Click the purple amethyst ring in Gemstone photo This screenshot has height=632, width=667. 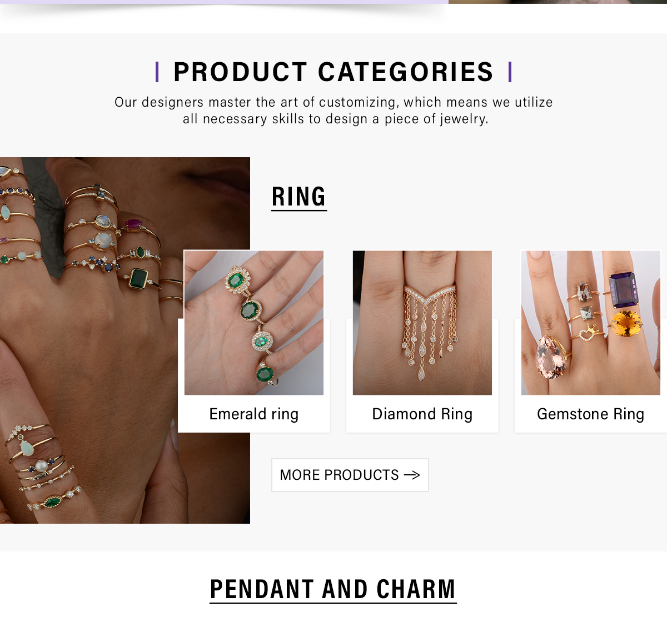coord(624,289)
